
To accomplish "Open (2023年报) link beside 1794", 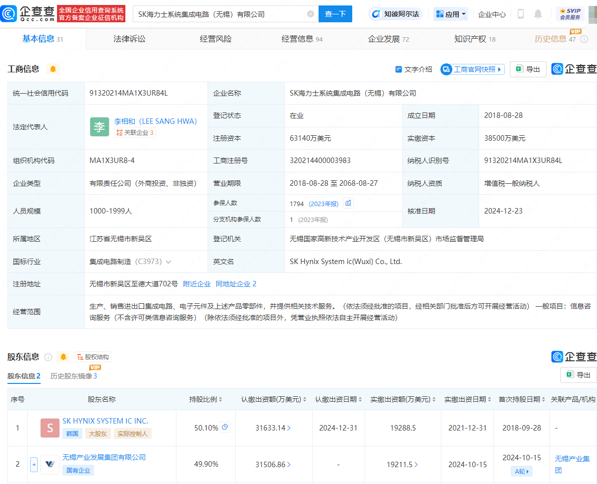I will click(x=324, y=204).
